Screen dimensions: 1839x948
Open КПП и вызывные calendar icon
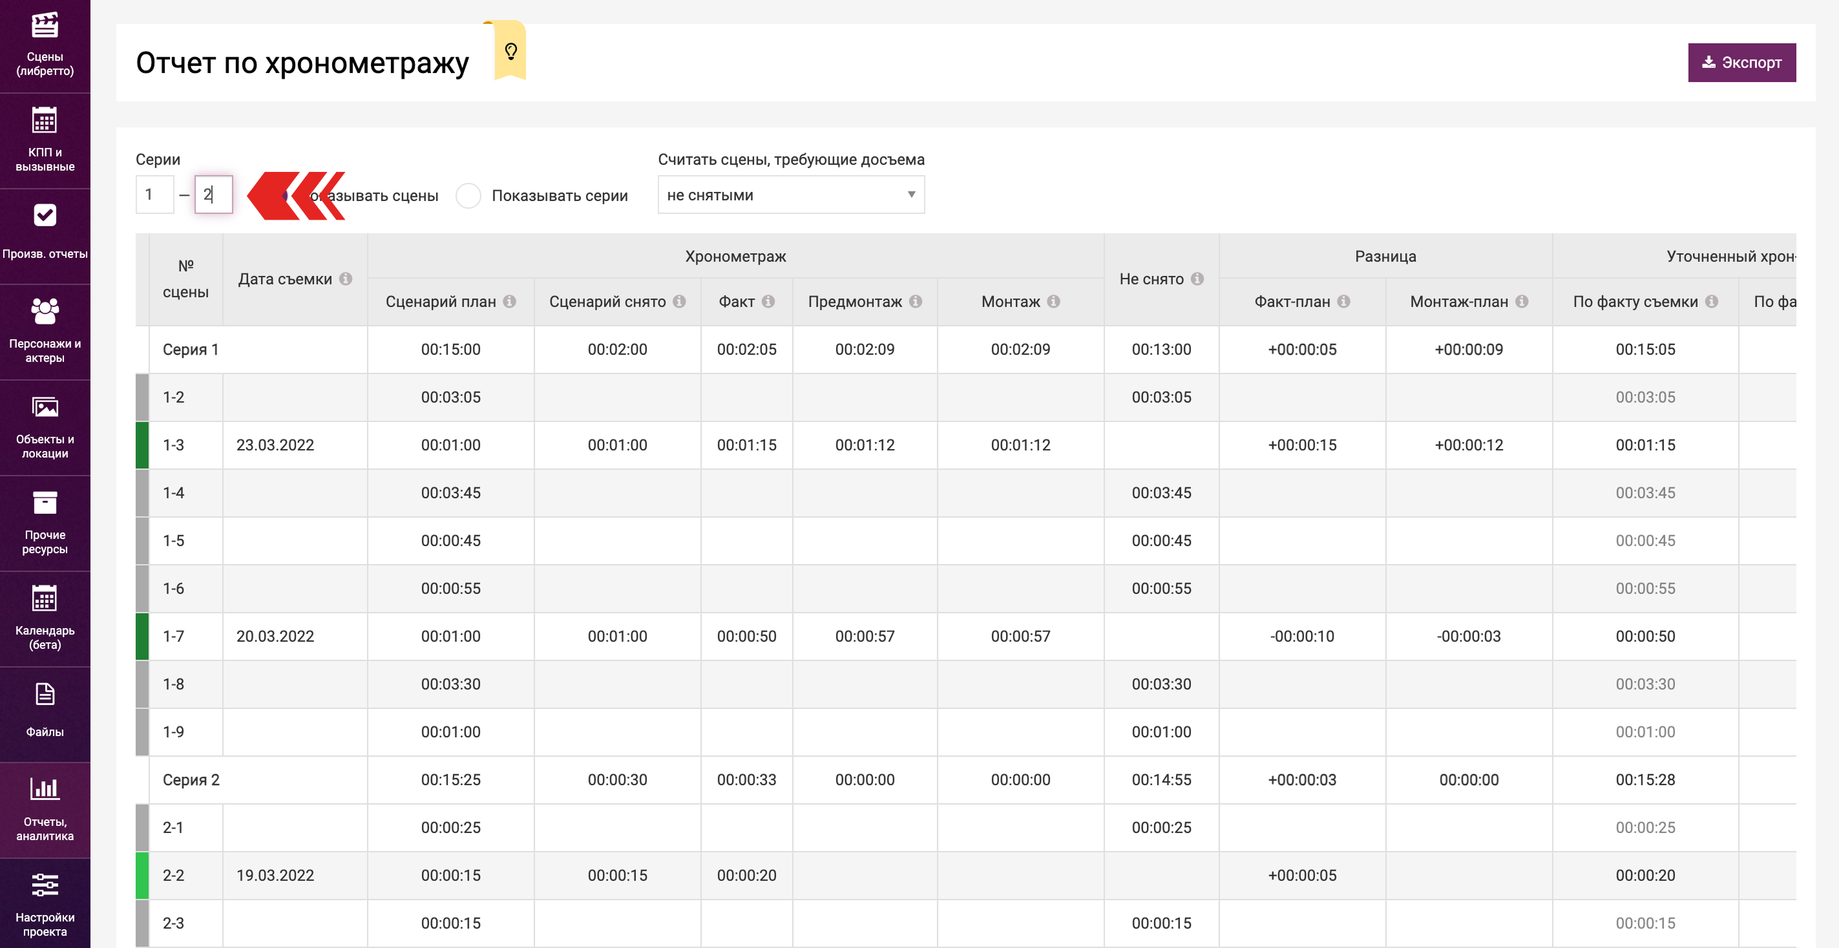[x=44, y=121]
